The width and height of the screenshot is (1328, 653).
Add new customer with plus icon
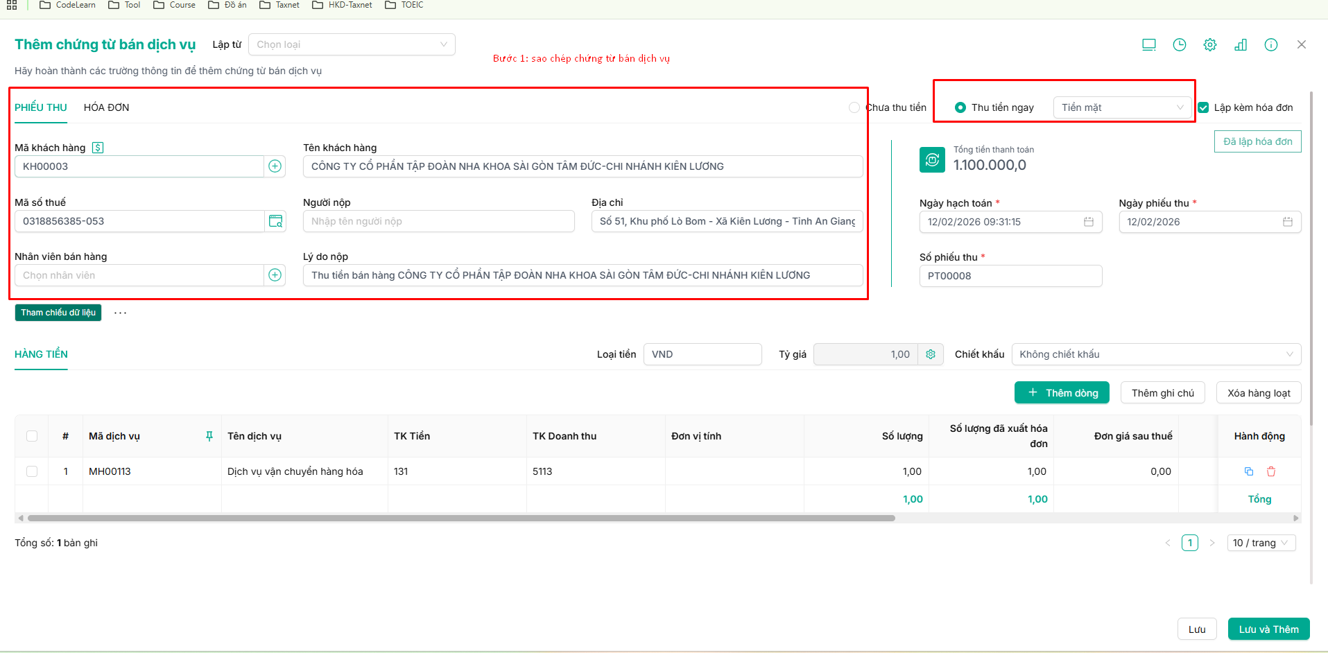point(275,166)
